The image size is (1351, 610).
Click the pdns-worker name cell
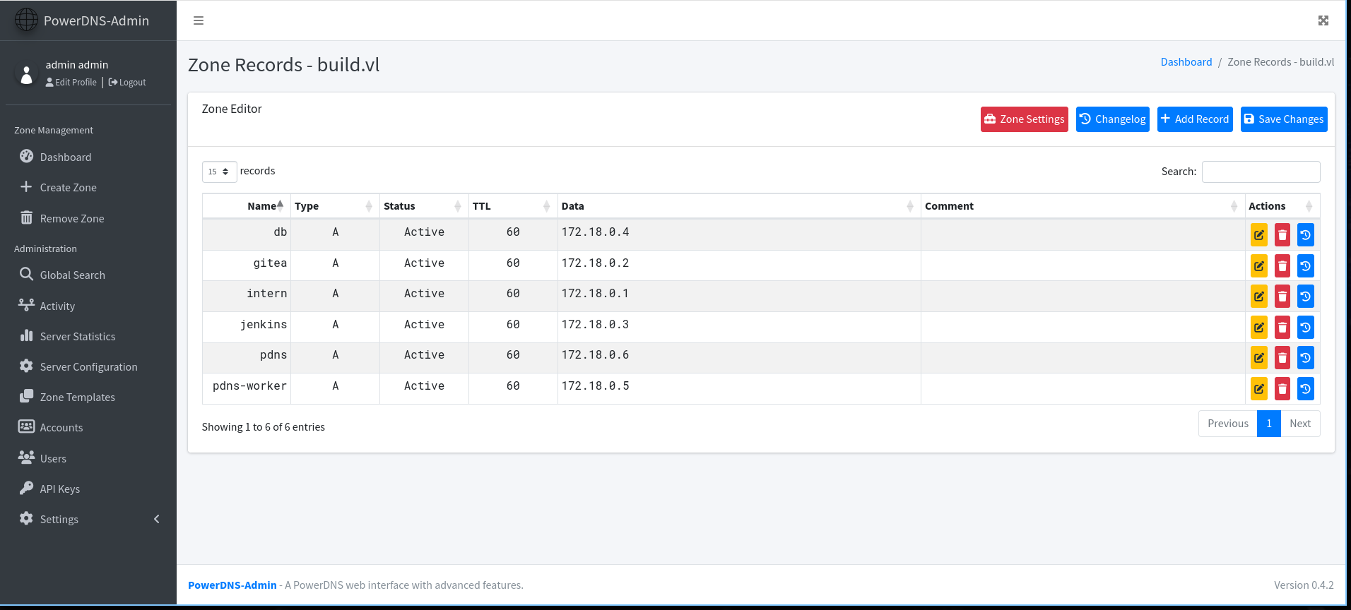click(247, 388)
